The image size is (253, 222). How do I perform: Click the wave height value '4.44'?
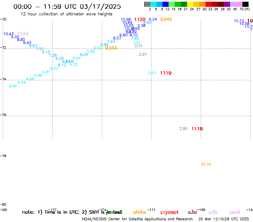[x=22, y=83]
